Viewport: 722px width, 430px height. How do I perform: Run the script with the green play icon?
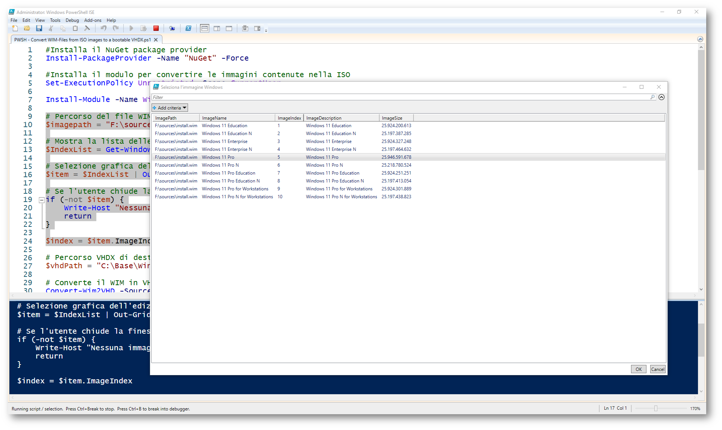(x=131, y=28)
